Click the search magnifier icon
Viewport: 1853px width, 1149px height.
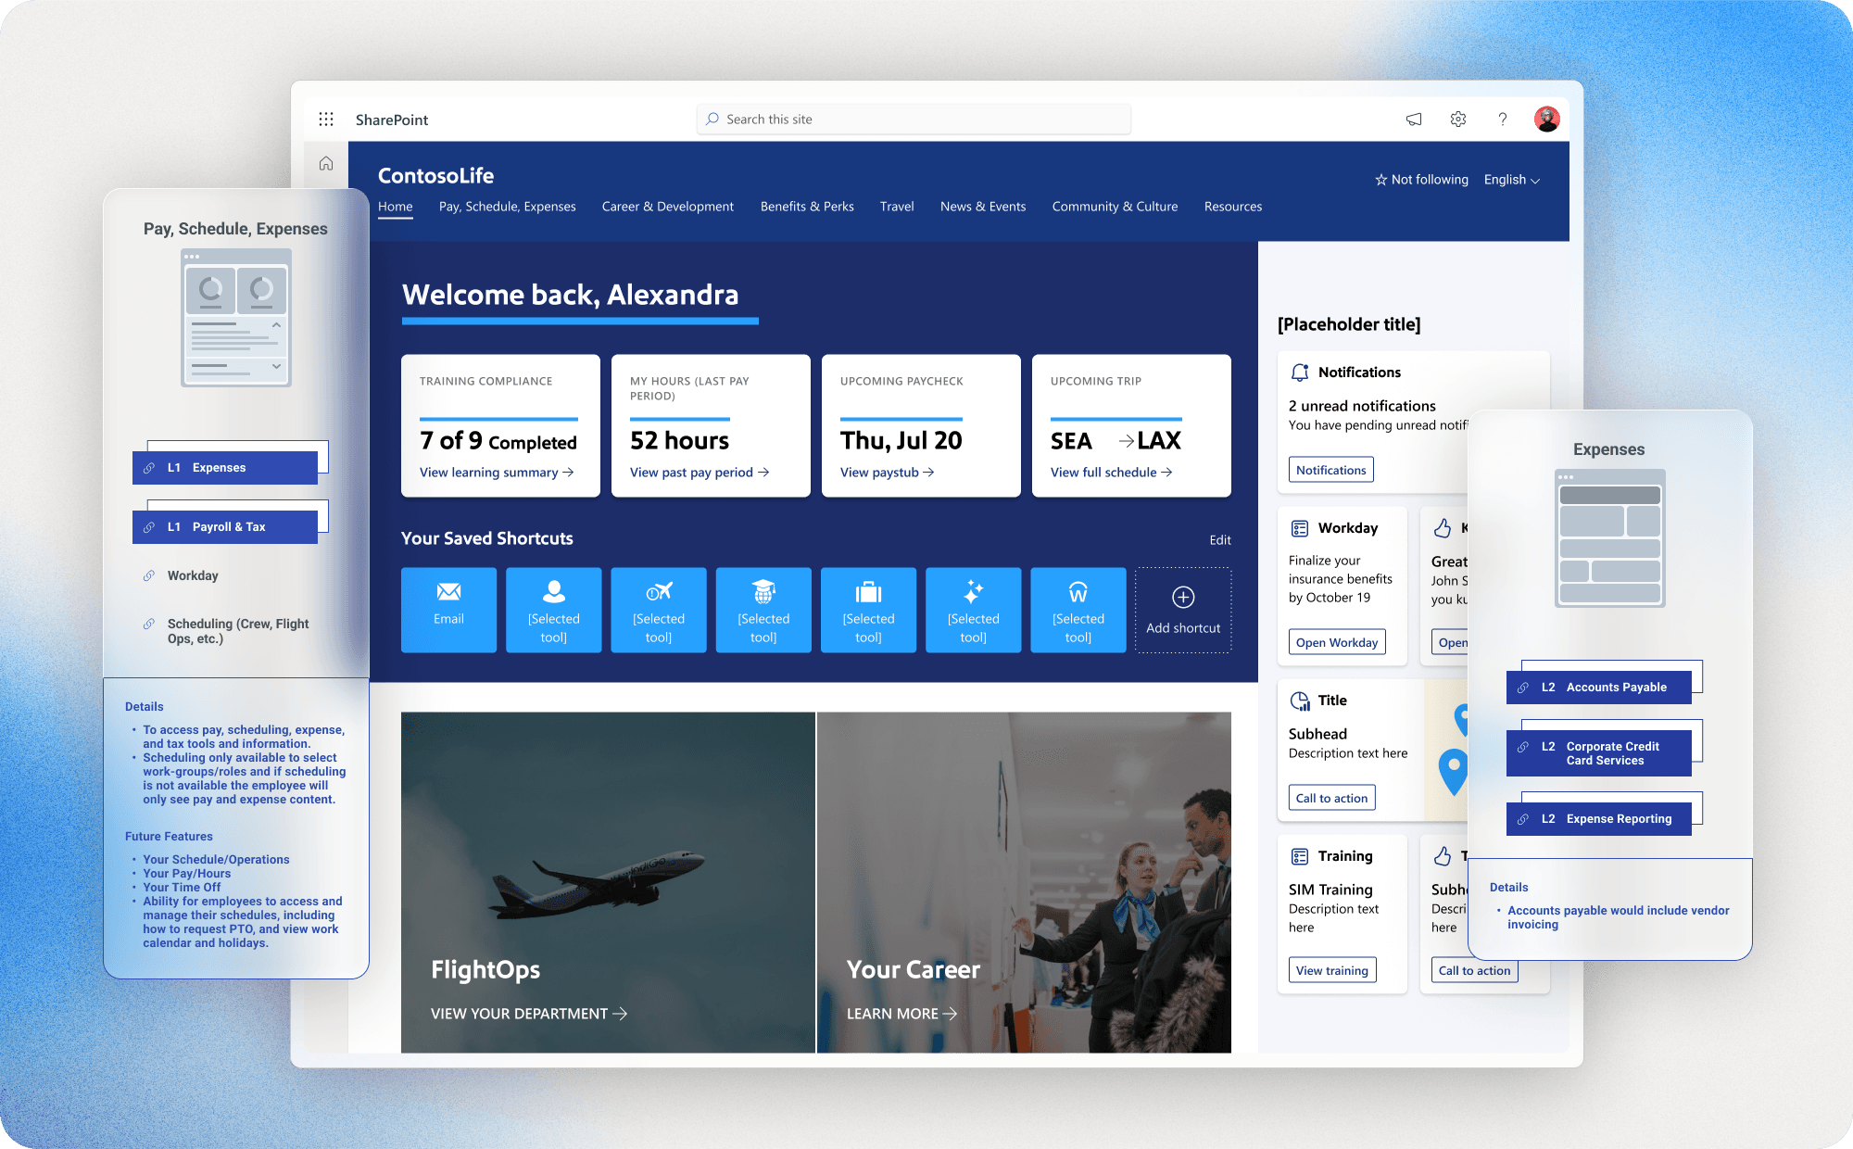(x=712, y=119)
